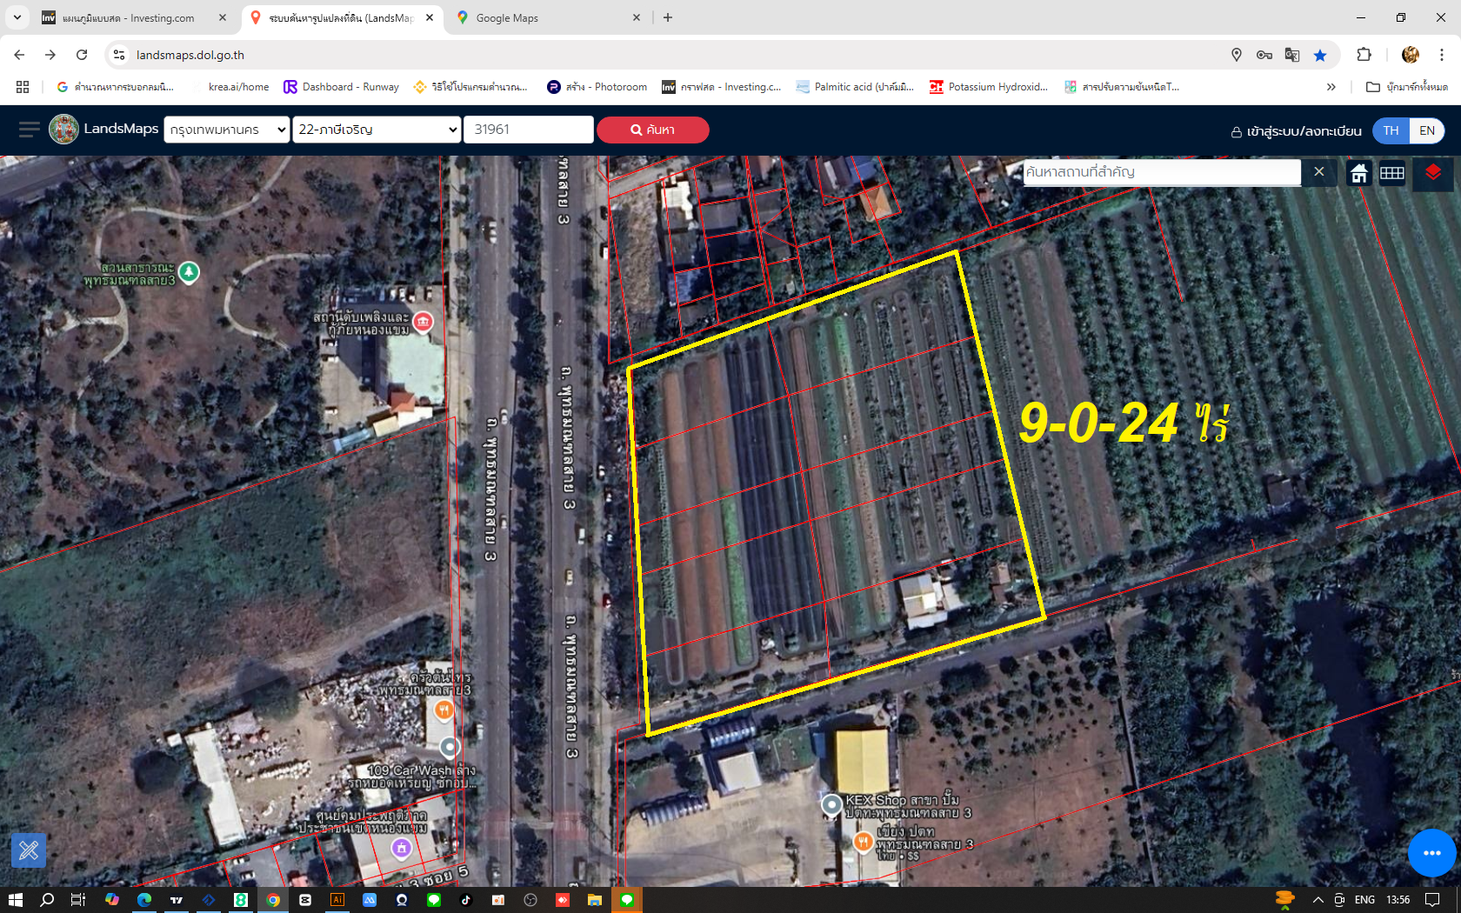Click the public park map pin
1461x913 pixels.
pyautogui.click(x=189, y=272)
